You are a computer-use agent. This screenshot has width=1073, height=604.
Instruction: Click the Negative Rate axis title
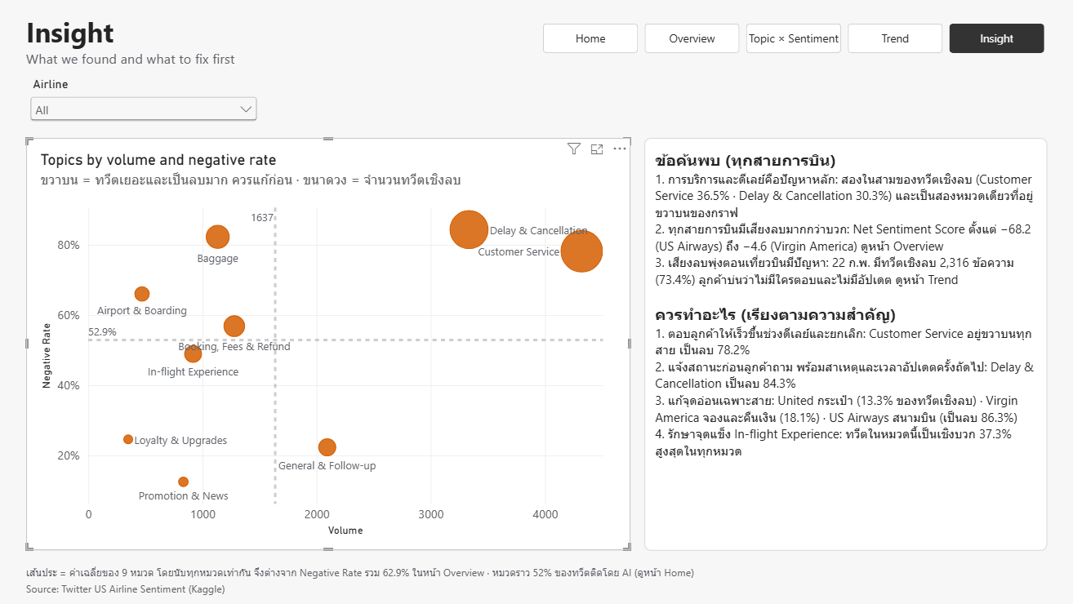point(47,355)
